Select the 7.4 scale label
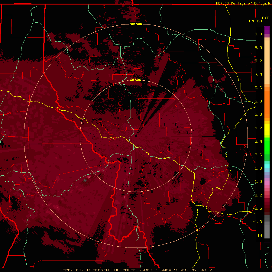Screen dimensions: 272x272 pos(258,74)
